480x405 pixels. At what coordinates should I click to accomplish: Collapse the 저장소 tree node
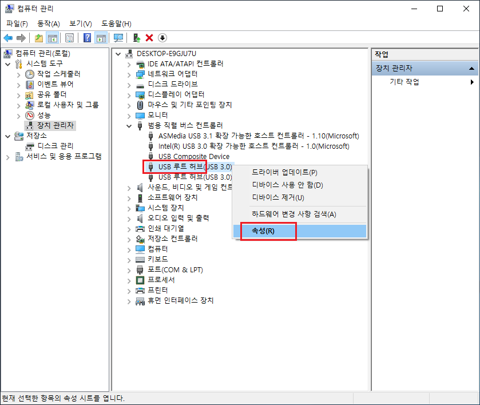[x=8, y=136]
